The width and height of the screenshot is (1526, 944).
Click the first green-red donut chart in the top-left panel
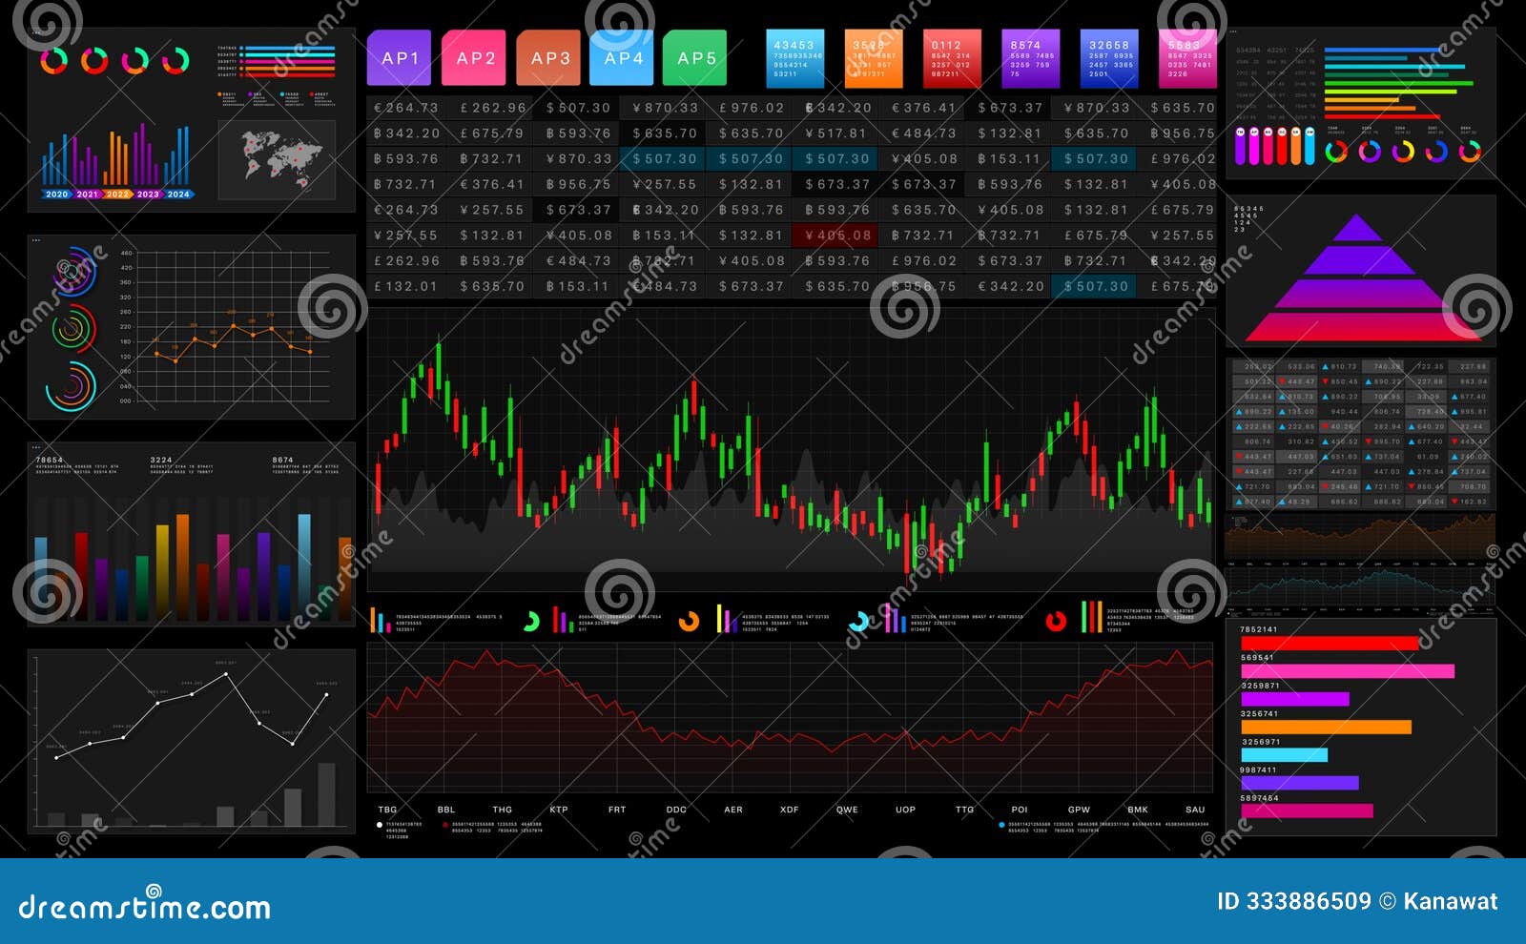tap(55, 62)
